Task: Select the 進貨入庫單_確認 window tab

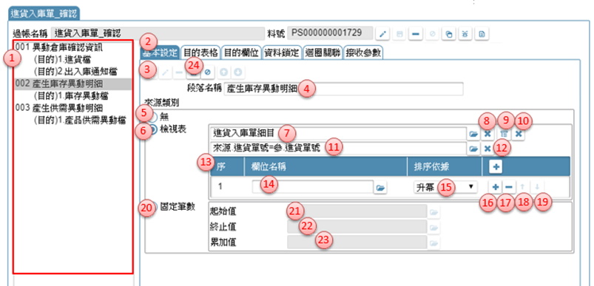Action: coord(44,14)
